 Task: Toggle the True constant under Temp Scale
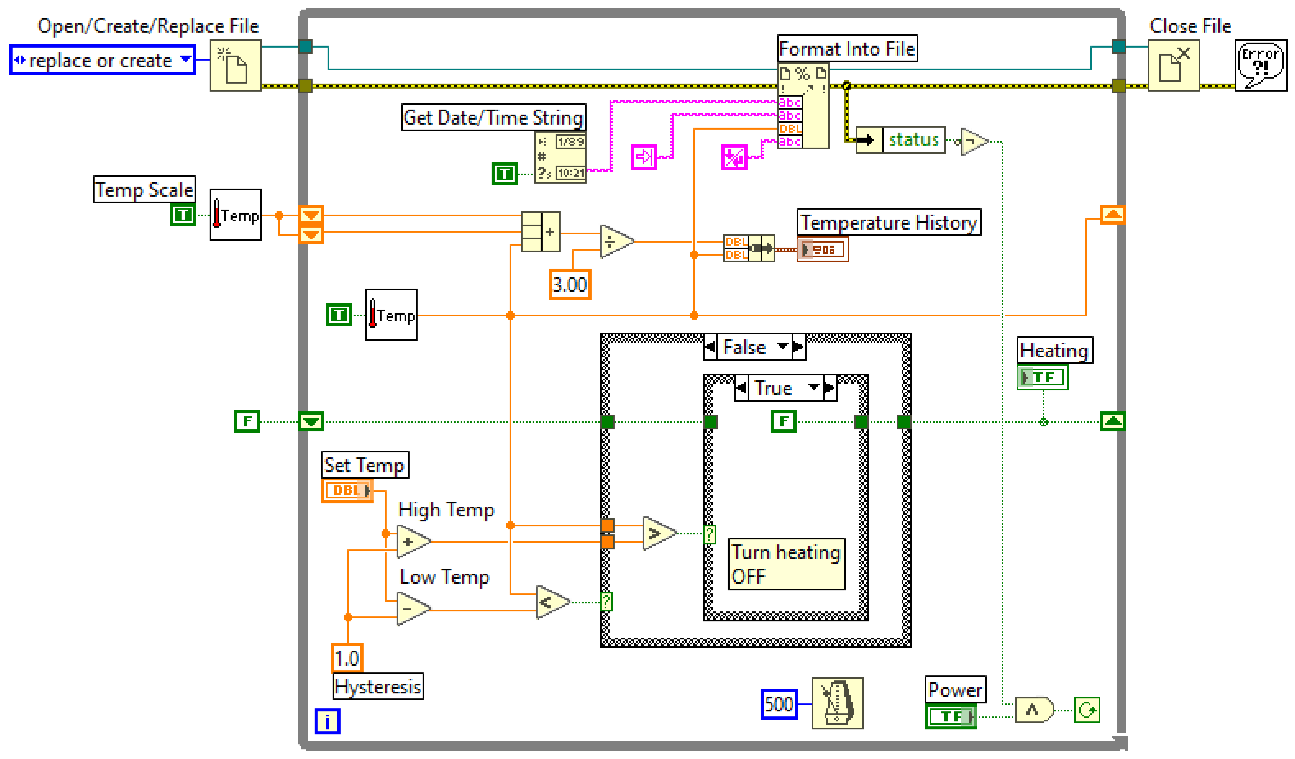coord(183,215)
